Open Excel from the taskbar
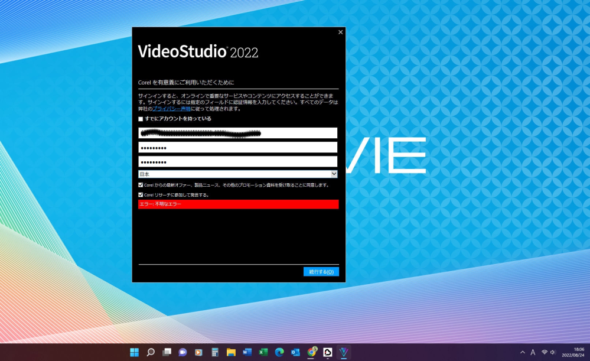The width and height of the screenshot is (590, 361). click(x=263, y=352)
